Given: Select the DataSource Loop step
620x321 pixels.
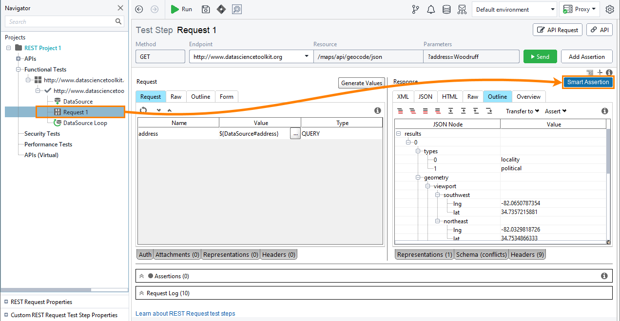Looking at the screenshot, I should [85, 123].
